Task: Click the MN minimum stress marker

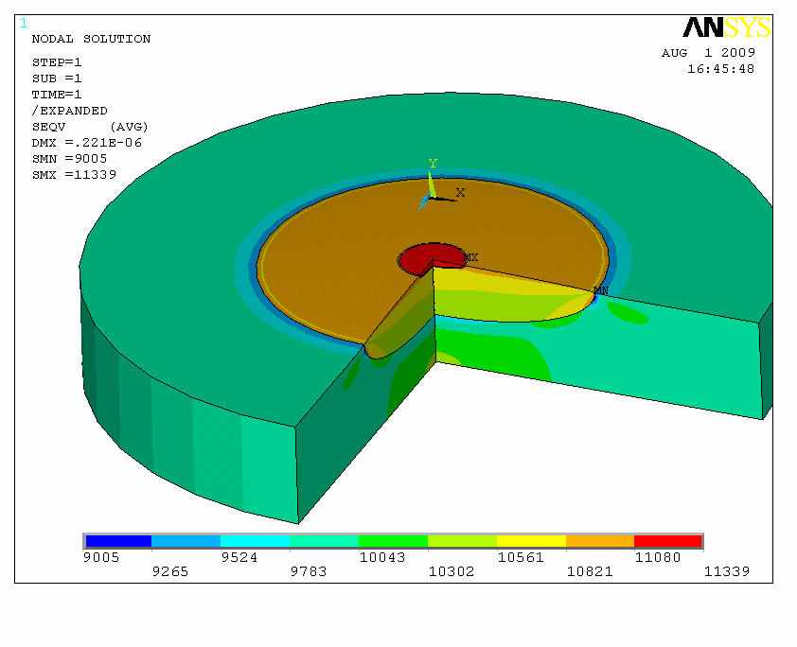Action: (600, 290)
